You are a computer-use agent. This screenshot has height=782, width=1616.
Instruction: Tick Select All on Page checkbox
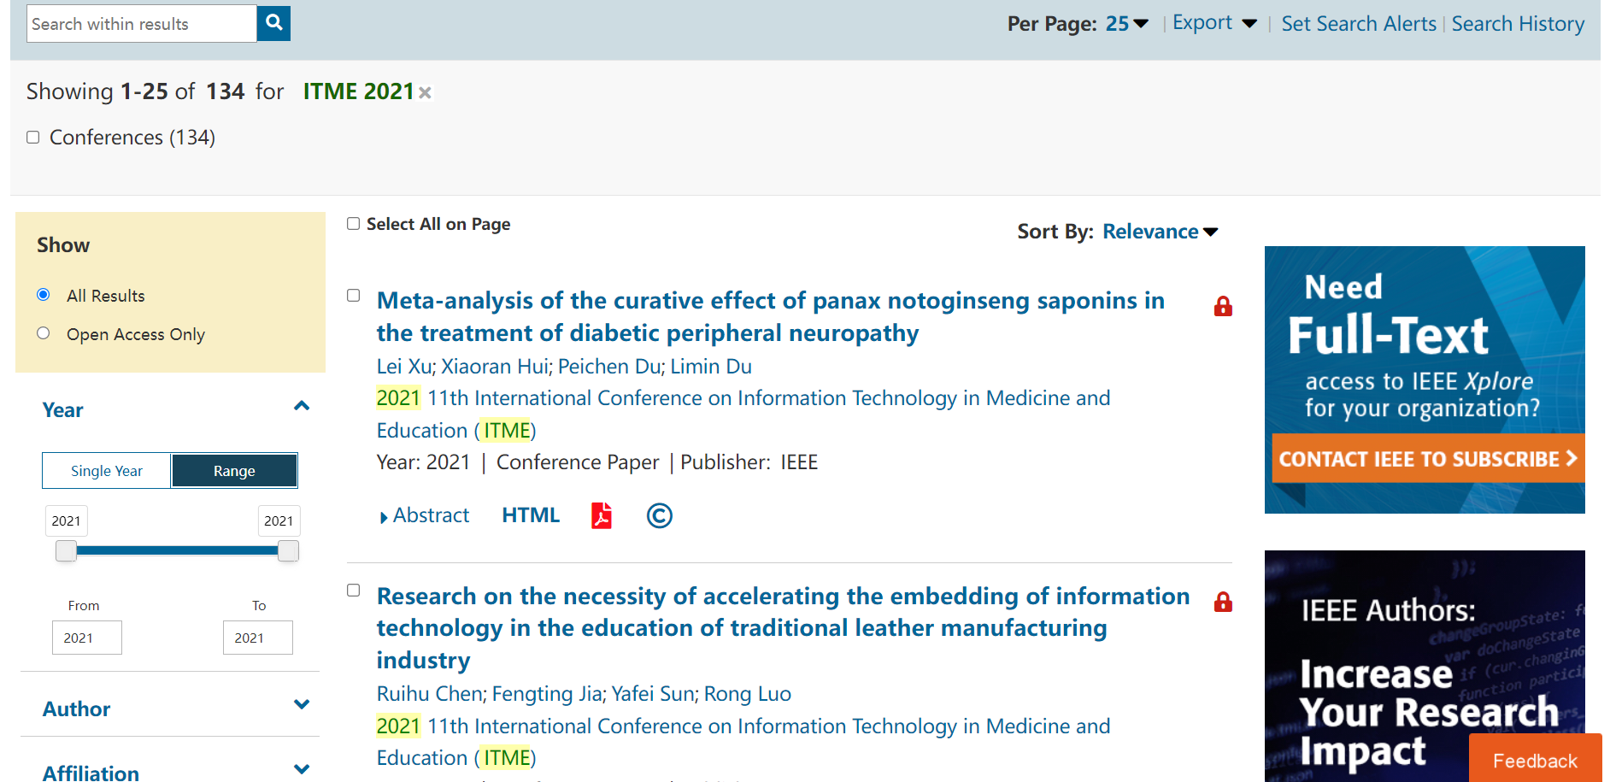click(353, 224)
